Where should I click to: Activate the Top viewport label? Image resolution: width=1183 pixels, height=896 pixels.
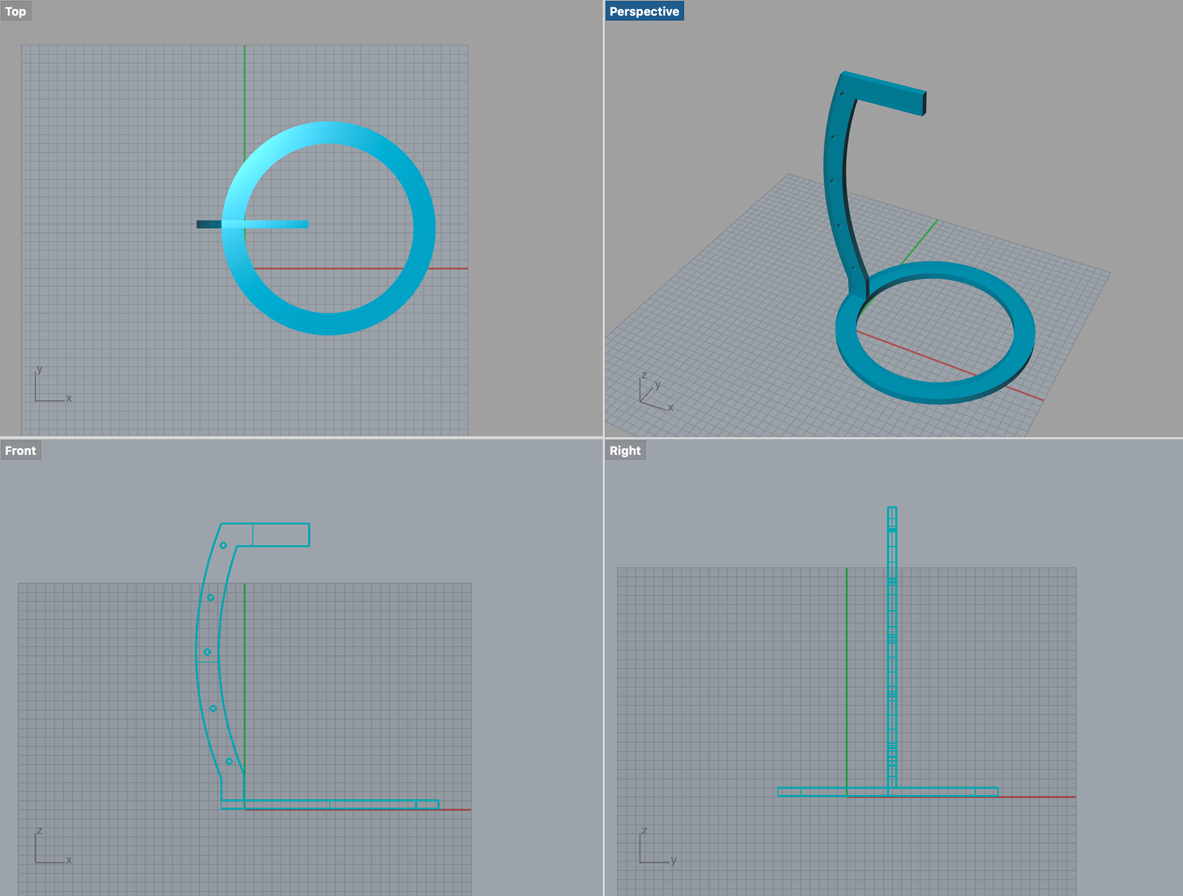[x=15, y=11]
